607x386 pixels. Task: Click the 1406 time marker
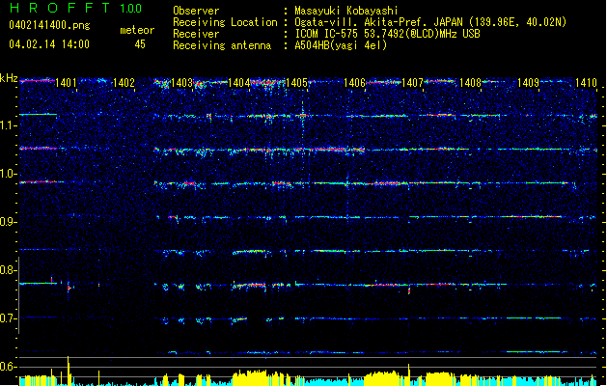pyautogui.click(x=354, y=83)
